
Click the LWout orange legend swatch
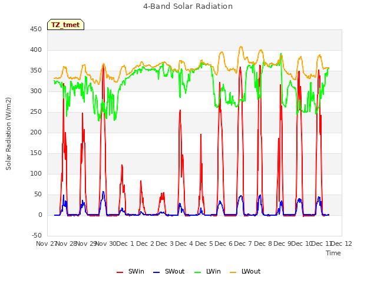(233, 272)
